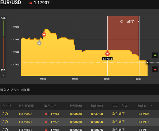Click the green High (up) trade button

[x=155, y=56]
